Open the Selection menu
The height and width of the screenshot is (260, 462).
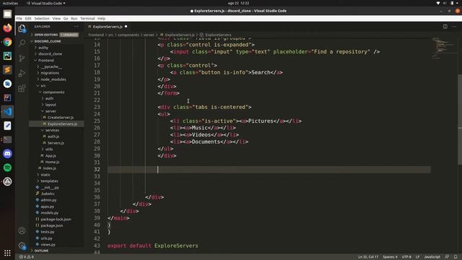click(x=42, y=18)
